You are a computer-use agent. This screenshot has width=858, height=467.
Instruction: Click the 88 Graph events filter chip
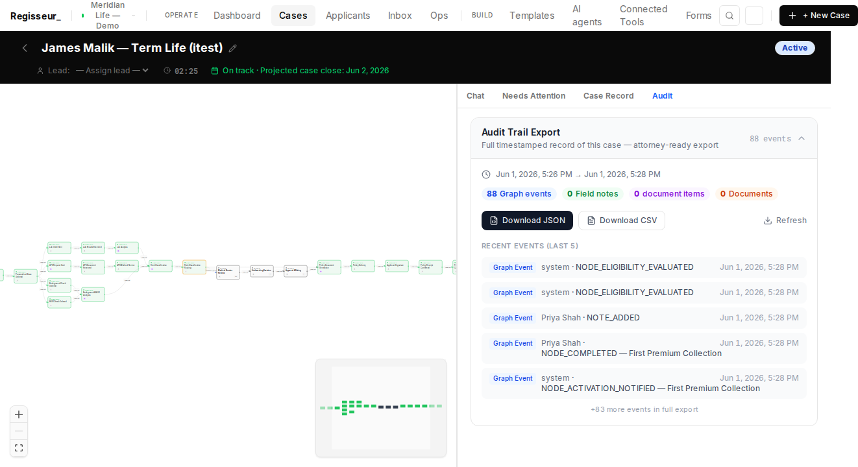coord(519,194)
